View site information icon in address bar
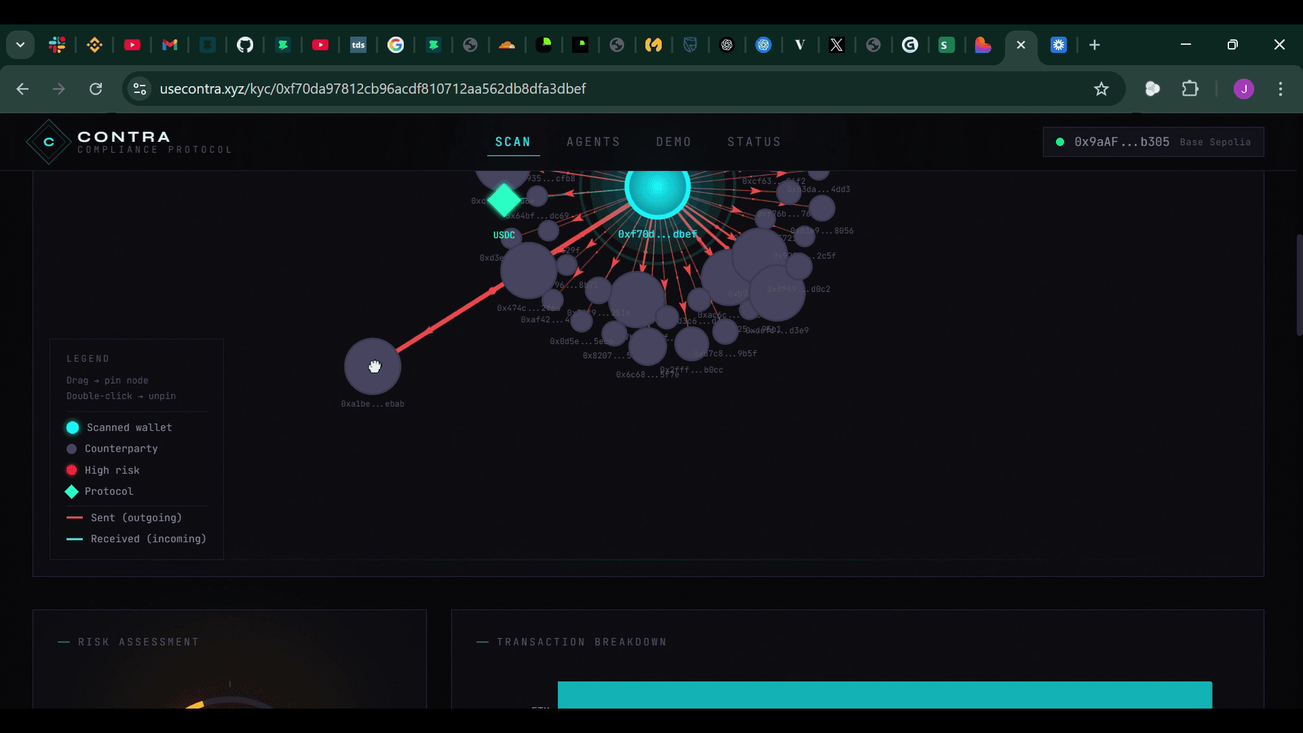The width and height of the screenshot is (1303, 733). coord(140,89)
